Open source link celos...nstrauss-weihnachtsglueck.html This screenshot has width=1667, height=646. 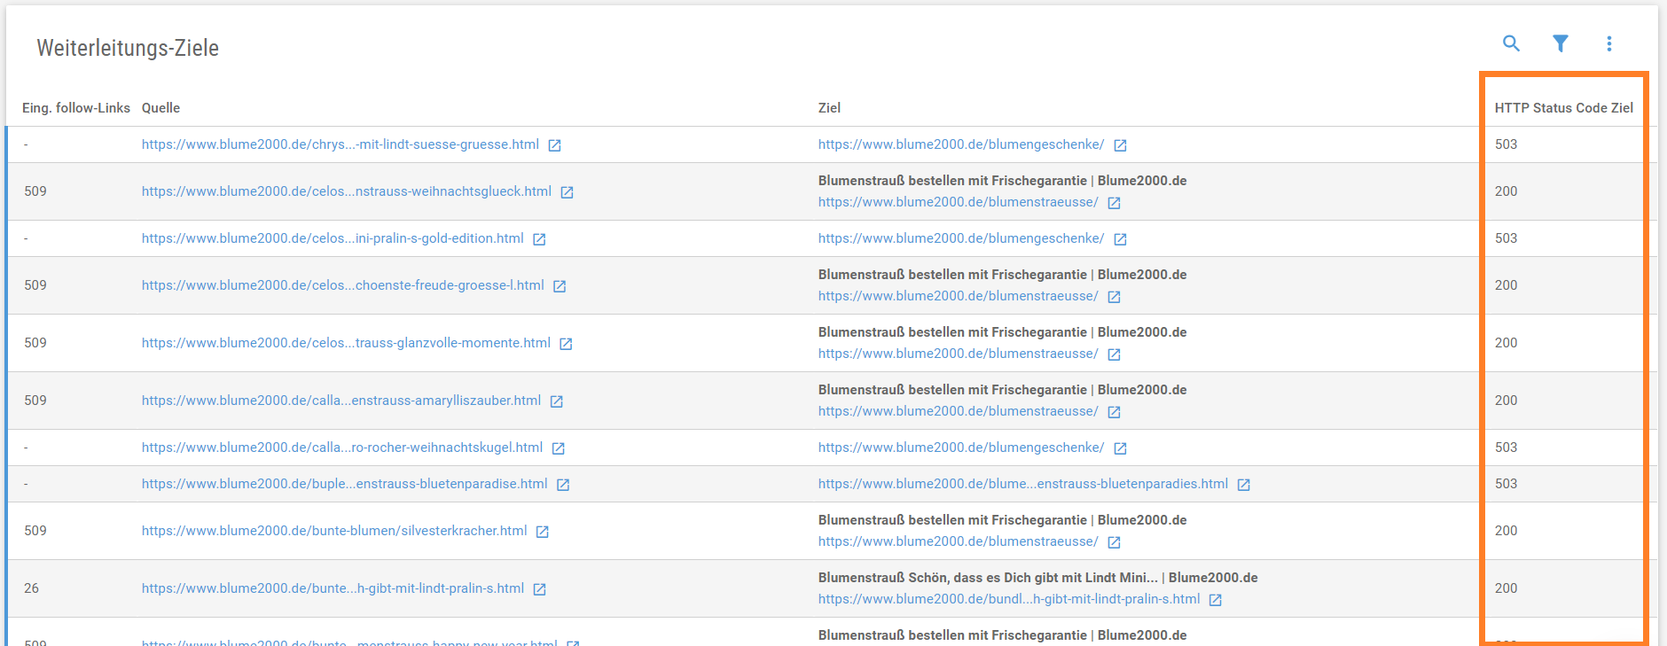pos(347,191)
